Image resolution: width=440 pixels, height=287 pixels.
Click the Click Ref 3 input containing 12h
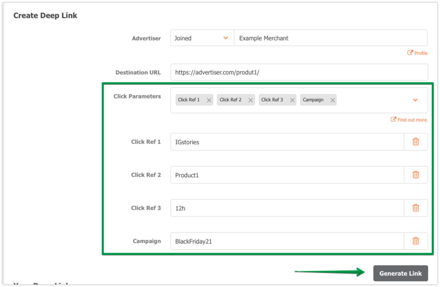point(287,208)
